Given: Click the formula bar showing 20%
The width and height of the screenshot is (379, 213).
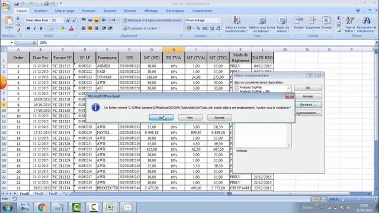Looking at the screenshot, I should pyautogui.click(x=207, y=43).
